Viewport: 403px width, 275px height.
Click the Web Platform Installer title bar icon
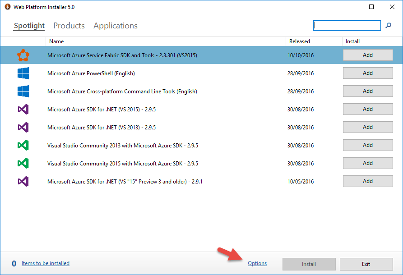pos(8,7)
